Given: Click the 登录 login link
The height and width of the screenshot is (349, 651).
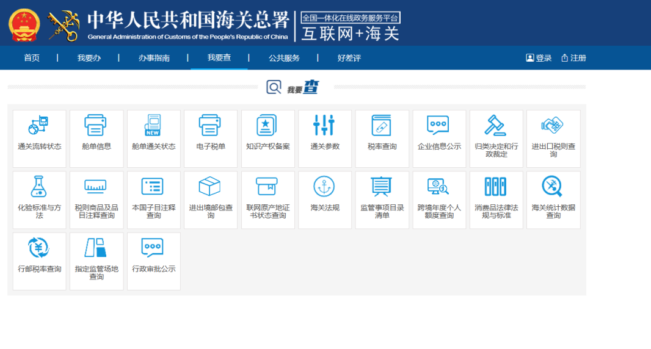Looking at the screenshot, I should (x=539, y=58).
